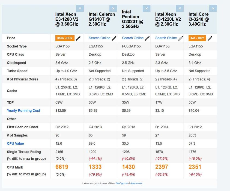Edit price pencil for Pentium G2020T

147,38
